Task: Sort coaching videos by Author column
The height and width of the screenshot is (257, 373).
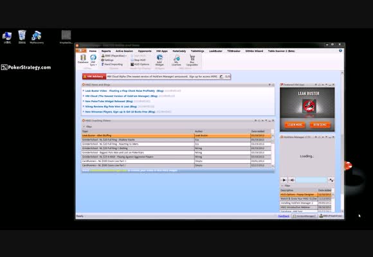Action: click(222, 131)
